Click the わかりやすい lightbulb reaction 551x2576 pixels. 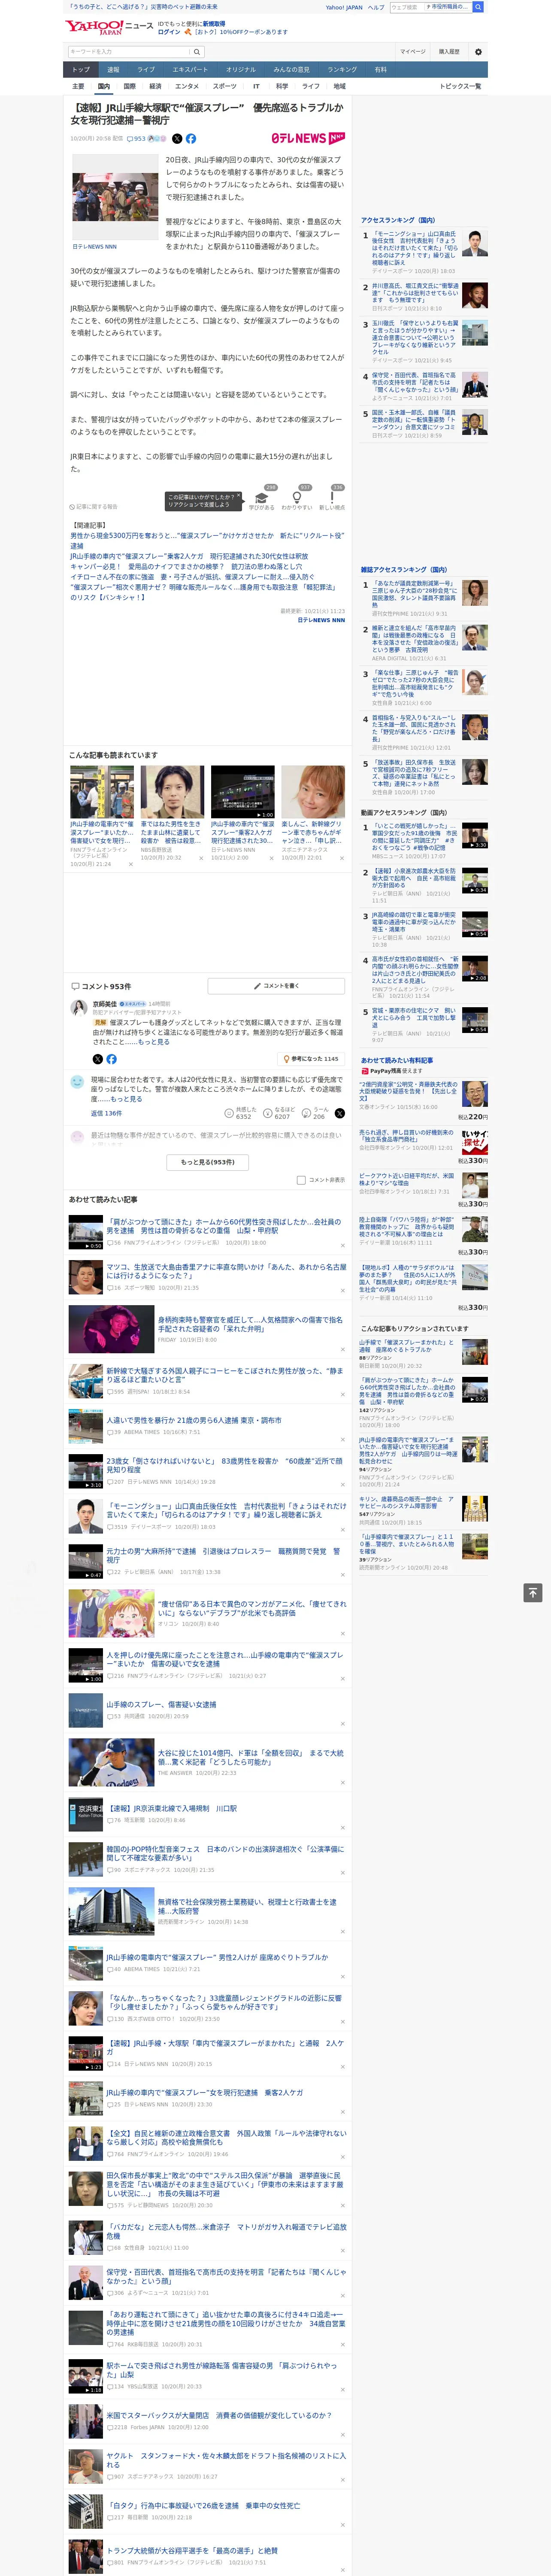tap(296, 499)
